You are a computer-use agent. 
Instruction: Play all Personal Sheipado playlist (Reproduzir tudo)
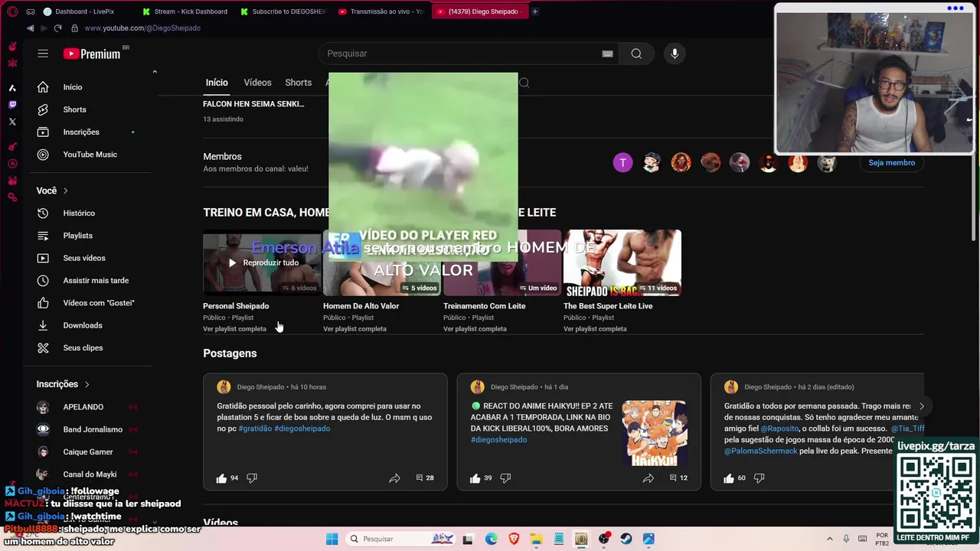[x=262, y=262]
